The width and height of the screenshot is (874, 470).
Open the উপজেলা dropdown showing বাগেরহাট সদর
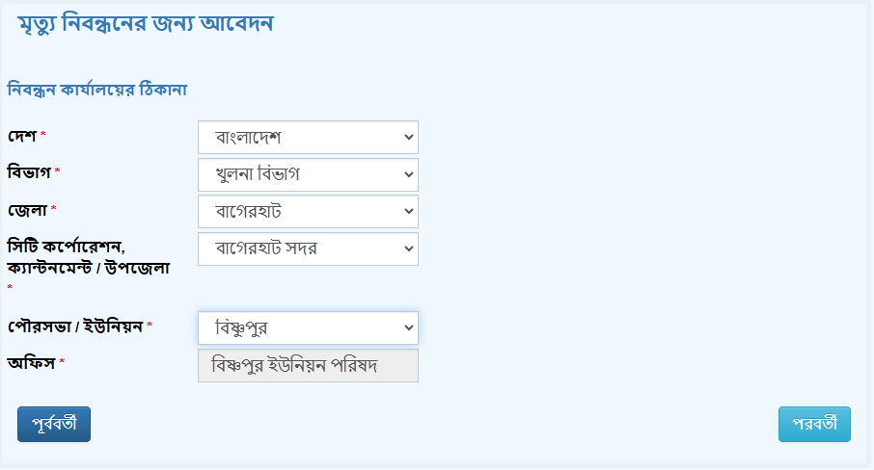coord(308,248)
